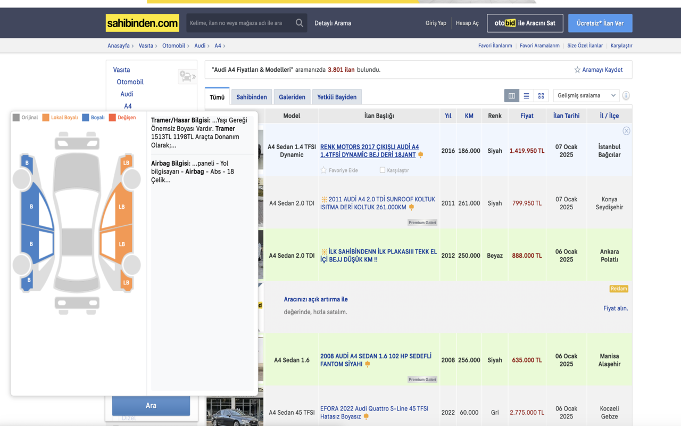The image size is (681, 426).
Task: Sort listings by KM column header
Action: click(469, 116)
